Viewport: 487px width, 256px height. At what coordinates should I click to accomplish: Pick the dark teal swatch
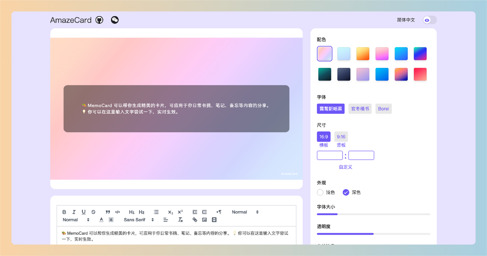click(x=325, y=74)
